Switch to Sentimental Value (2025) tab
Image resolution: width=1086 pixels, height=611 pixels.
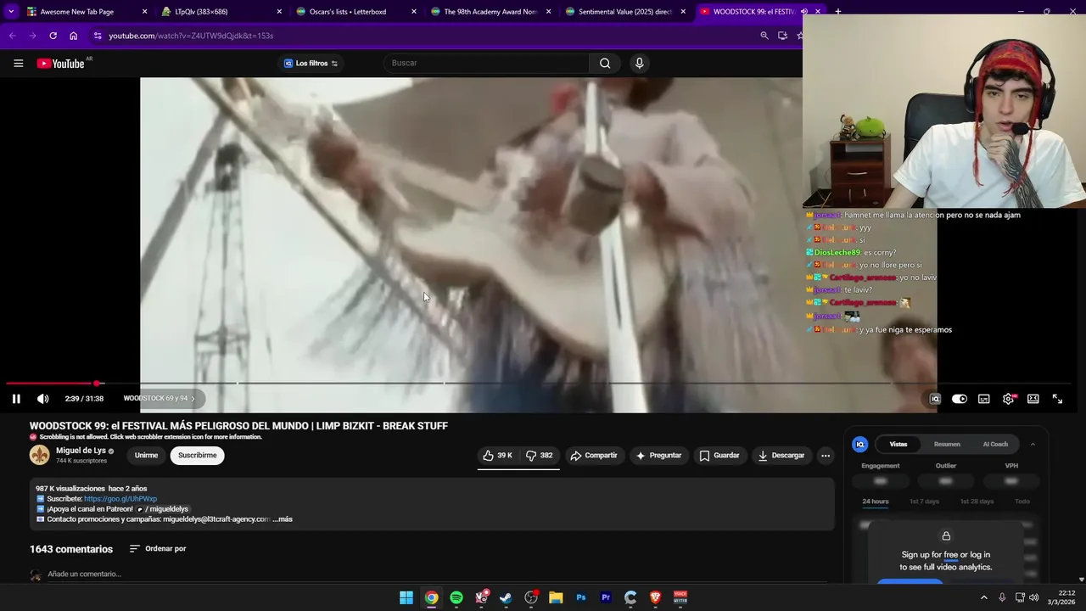[x=625, y=12]
